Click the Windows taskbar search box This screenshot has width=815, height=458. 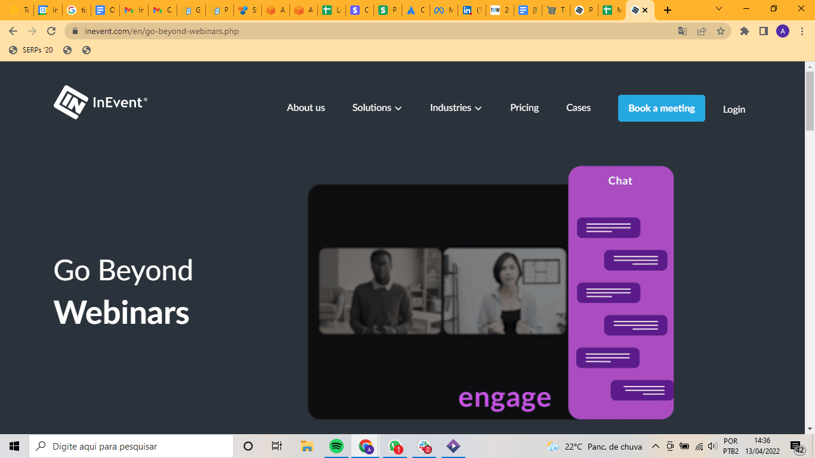point(131,446)
